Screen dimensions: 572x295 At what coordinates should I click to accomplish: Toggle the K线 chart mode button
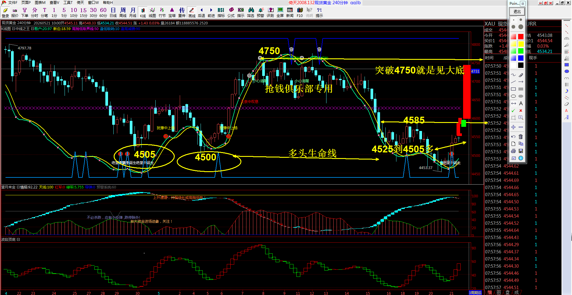[x=143, y=13]
